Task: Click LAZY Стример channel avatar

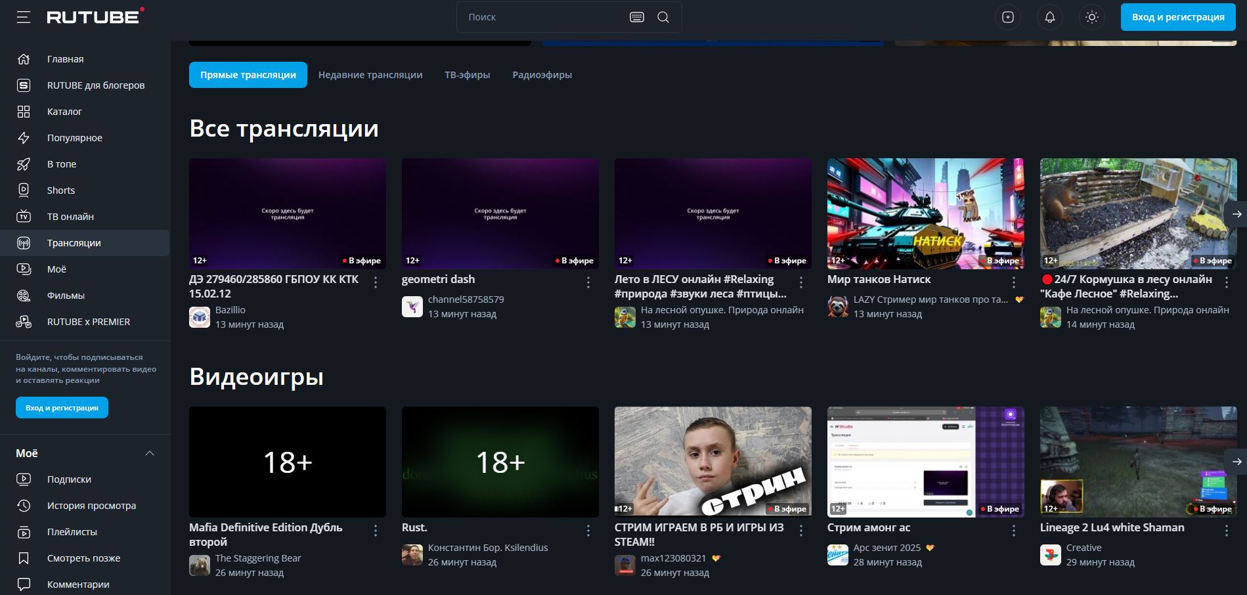Action: coord(838,307)
